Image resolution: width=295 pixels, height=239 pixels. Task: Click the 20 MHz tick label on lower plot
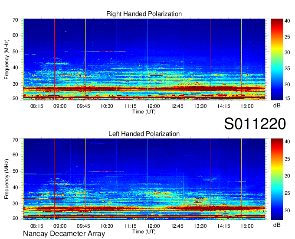(x=15, y=218)
